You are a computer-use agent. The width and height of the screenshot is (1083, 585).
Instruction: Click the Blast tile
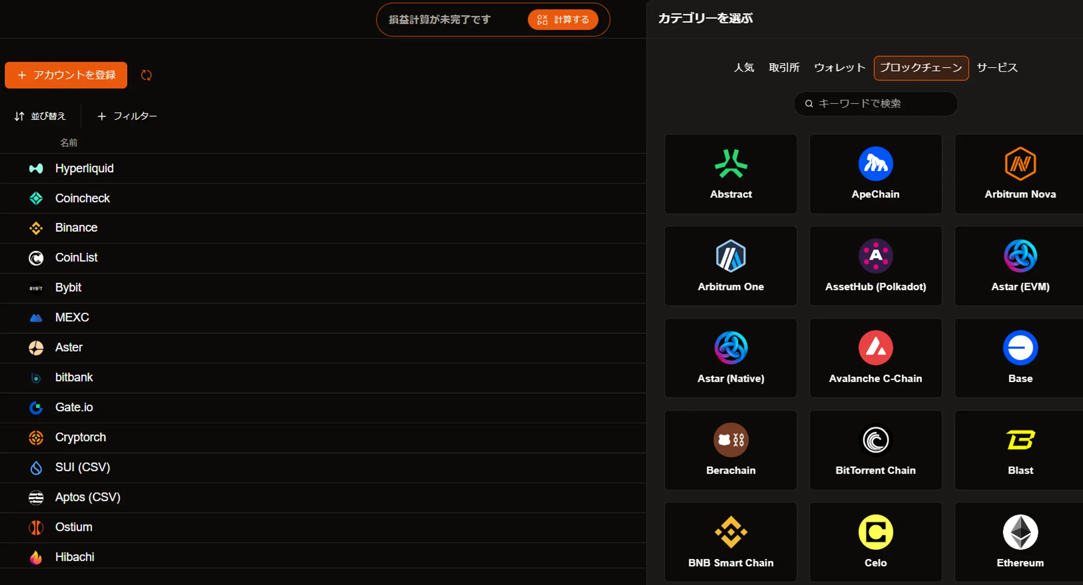coord(1020,450)
